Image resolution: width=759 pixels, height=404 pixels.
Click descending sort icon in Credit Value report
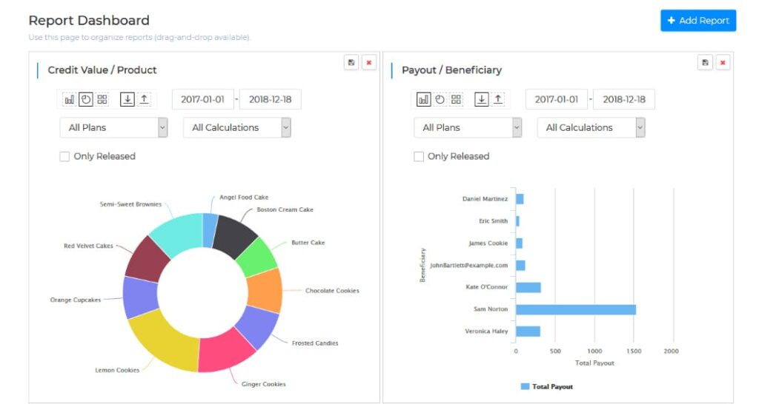(x=127, y=99)
